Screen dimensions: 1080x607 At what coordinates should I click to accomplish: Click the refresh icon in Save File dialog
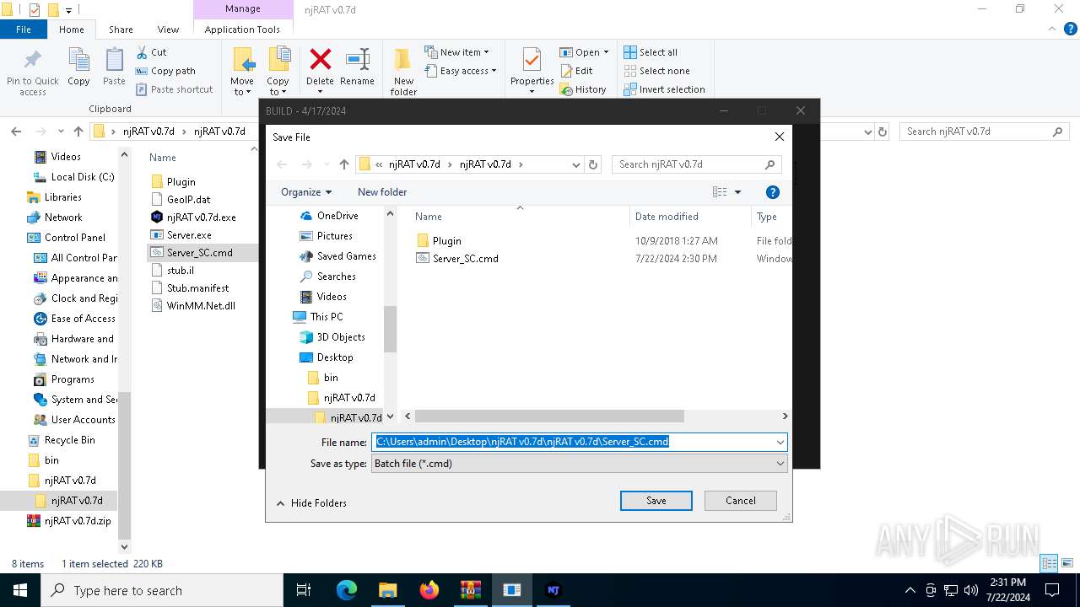(x=593, y=164)
